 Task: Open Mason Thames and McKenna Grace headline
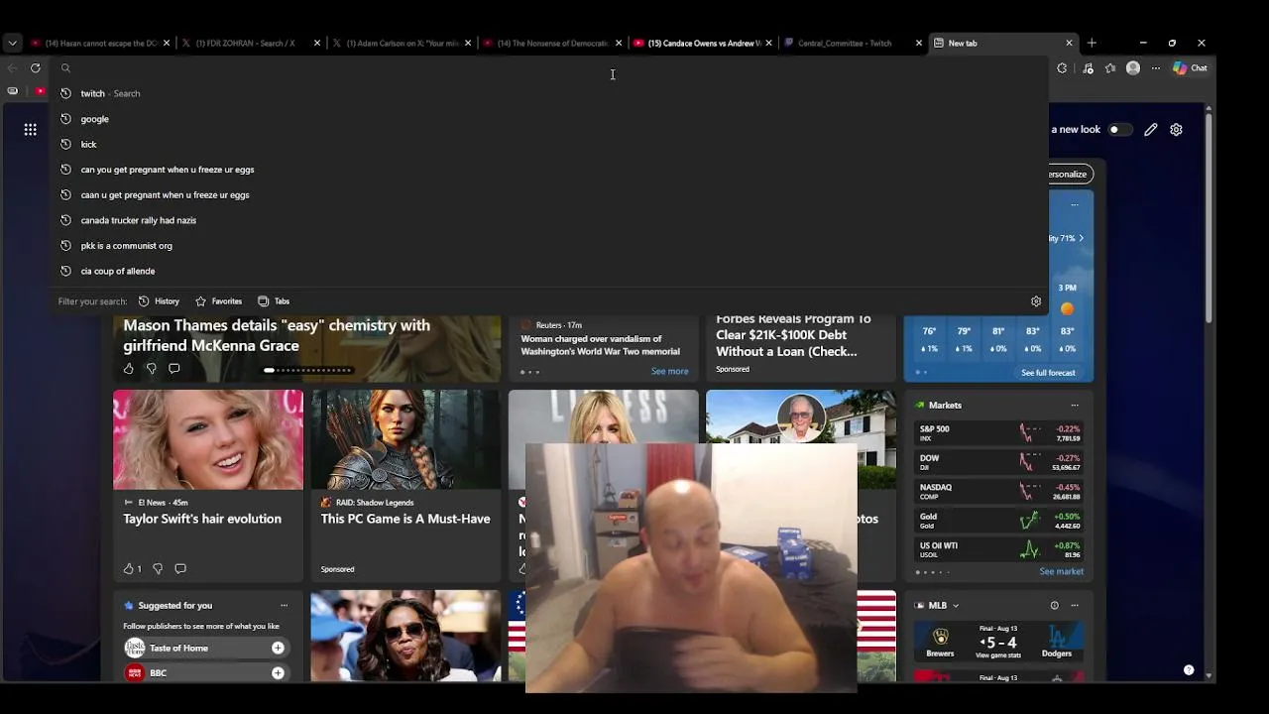[x=277, y=335]
